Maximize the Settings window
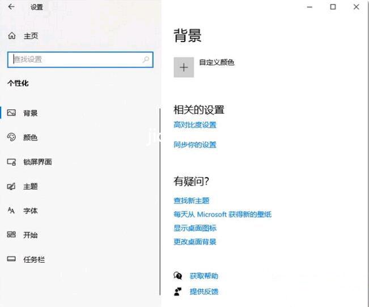Image resolution: width=369 pixels, height=307 pixels. click(333, 7)
